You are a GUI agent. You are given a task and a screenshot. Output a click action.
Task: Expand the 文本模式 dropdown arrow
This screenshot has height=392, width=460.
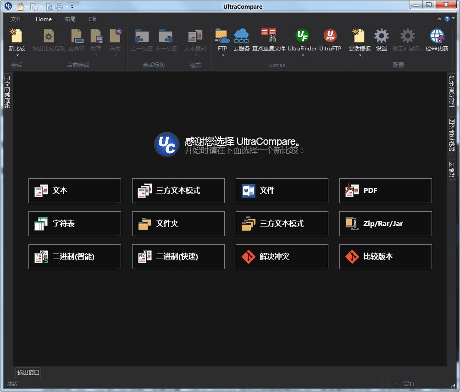tap(196, 55)
